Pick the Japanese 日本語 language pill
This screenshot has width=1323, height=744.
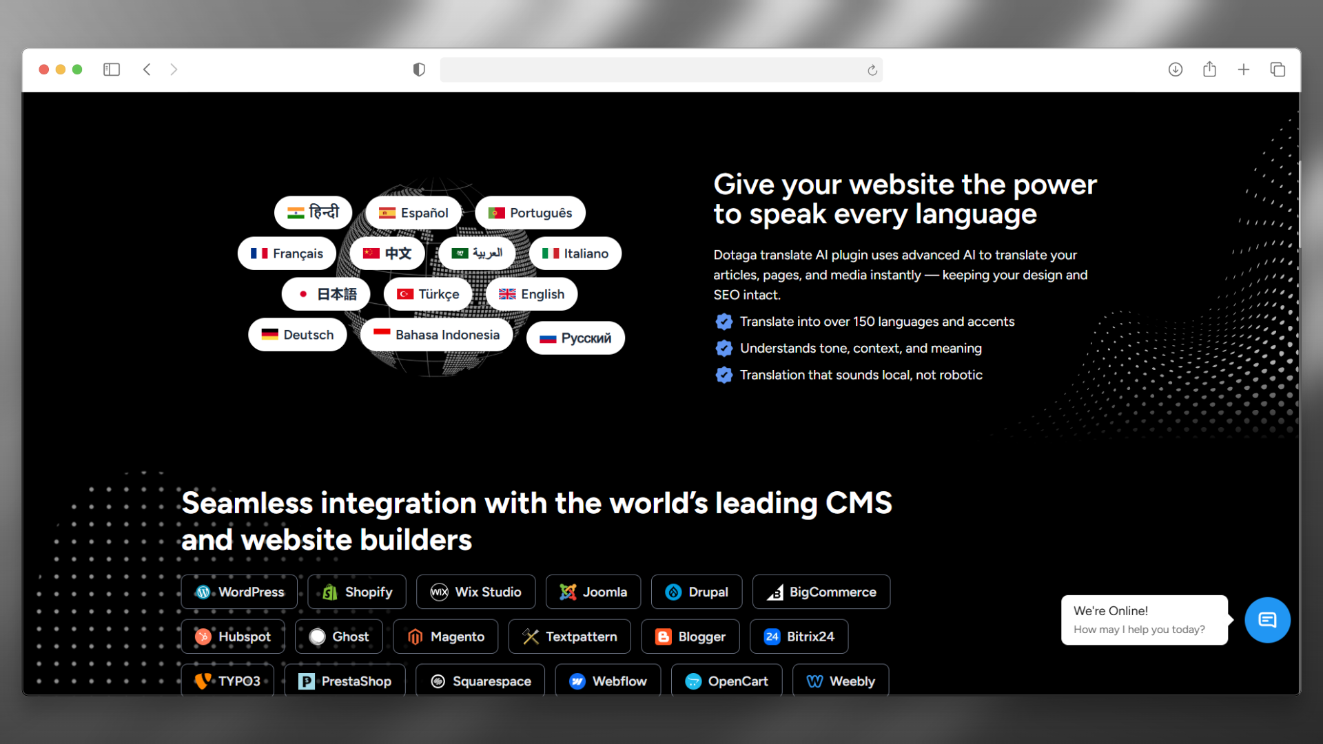(326, 294)
